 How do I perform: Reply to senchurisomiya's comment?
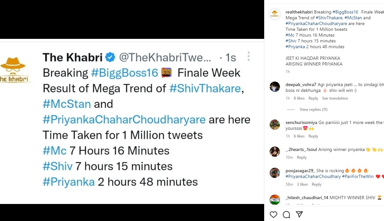313,136
